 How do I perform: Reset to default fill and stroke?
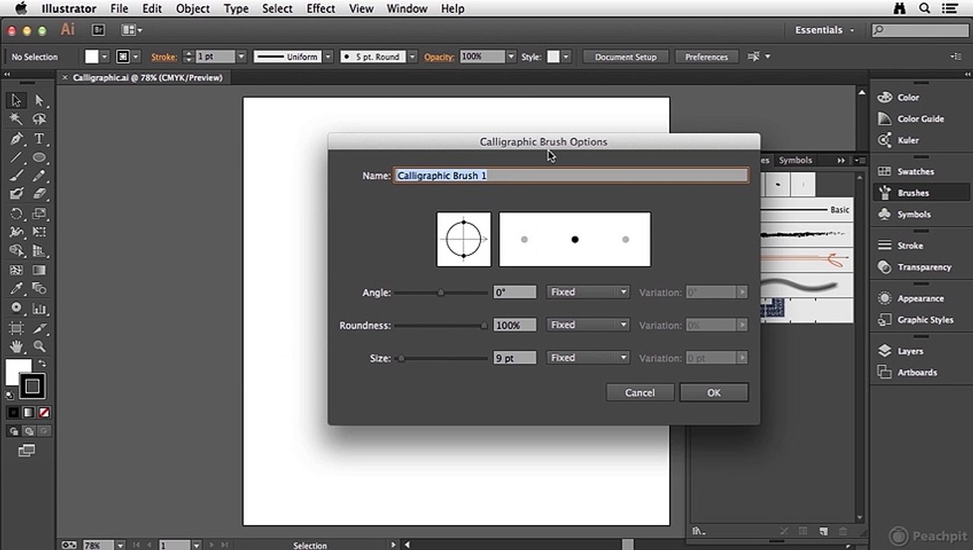(x=9, y=396)
